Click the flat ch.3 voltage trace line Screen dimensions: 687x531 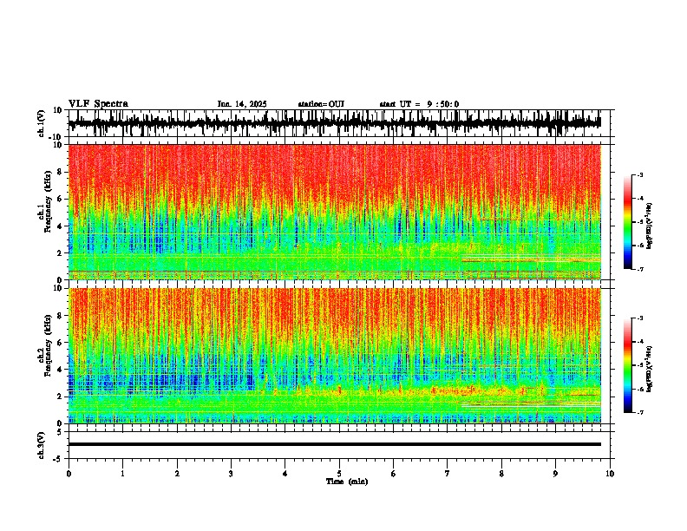334,444
